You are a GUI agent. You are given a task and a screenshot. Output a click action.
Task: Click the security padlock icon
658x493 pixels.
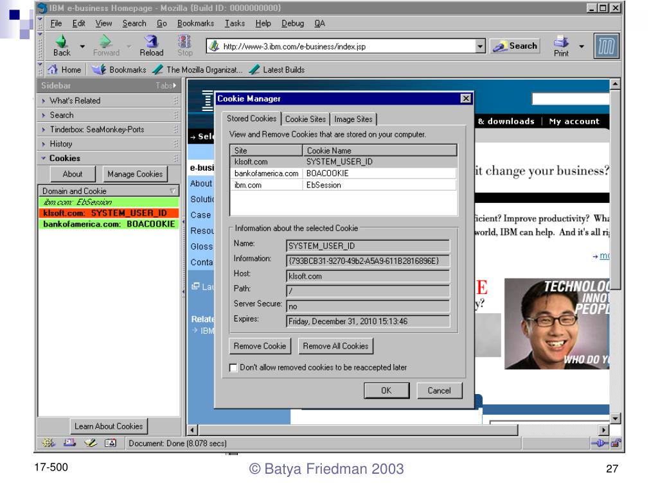(x=616, y=443)
